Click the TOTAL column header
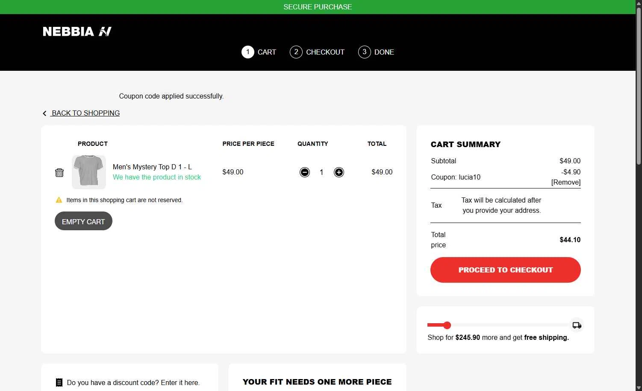 [377, 144]
